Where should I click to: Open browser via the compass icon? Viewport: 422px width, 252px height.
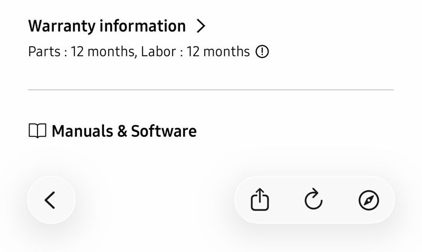pyautogui.click(x=369, y=200)
